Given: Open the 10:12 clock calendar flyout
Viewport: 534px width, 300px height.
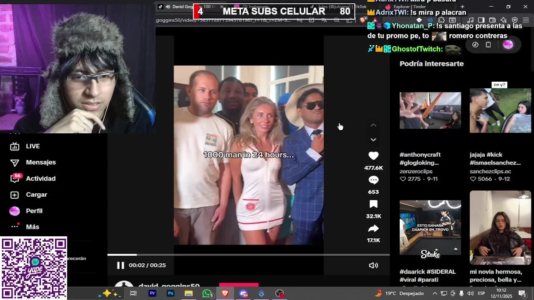Looking at the screenshot, I should [501, 293].
